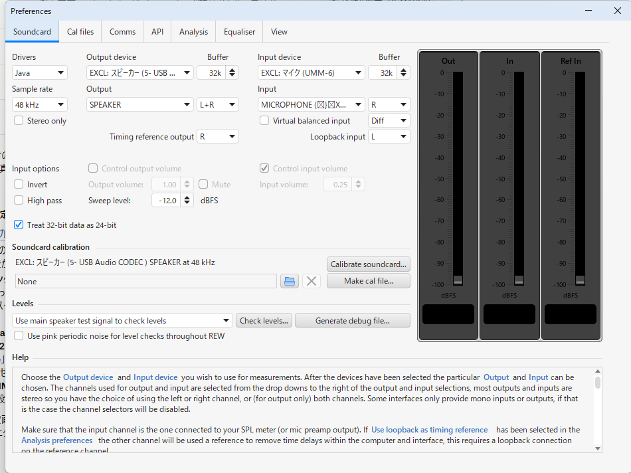Enable pink periodic noise for level checks
The height and width of the screenshot is (473, 631).
tap(19, 335)
